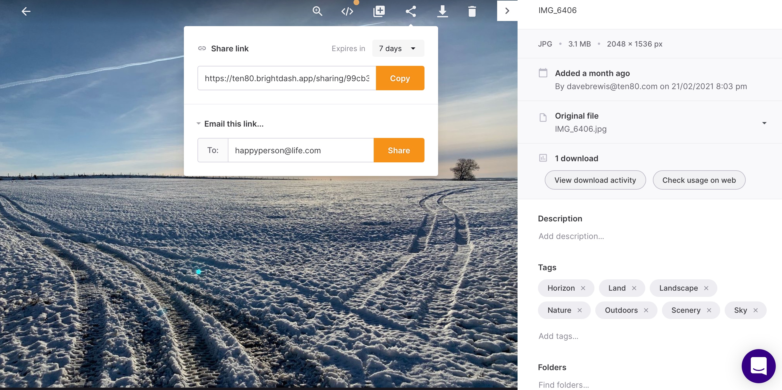The image size is (782, 390).
Task: Click the 3.1 MB file size text
Action: point(579,44)
